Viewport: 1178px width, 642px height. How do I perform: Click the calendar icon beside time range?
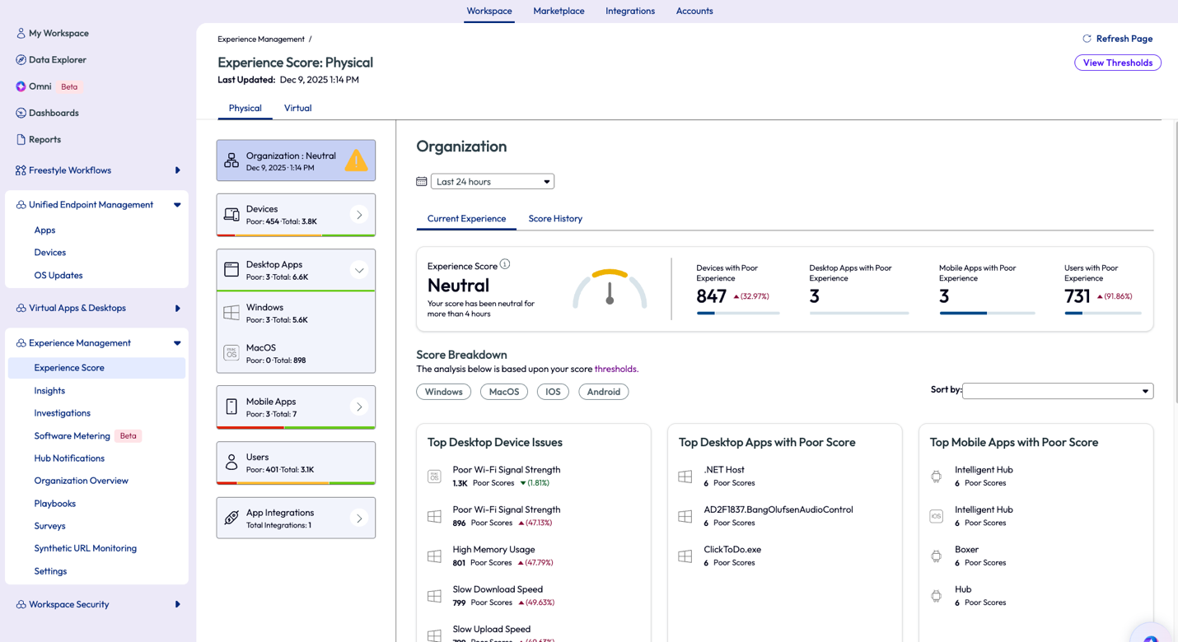[x=422, y=182]
